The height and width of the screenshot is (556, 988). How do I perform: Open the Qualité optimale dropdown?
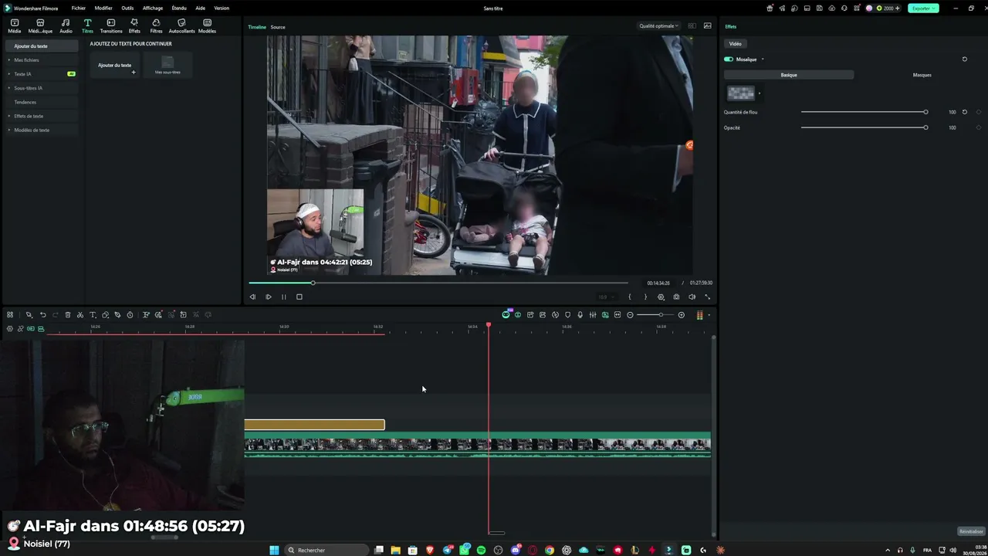[658, 26]
